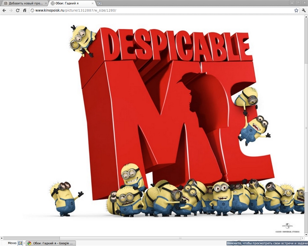This screenshot has height=246, width=308.
Task: Click the vertical scrollbar thumb
Action: click(x=306, y=128)
